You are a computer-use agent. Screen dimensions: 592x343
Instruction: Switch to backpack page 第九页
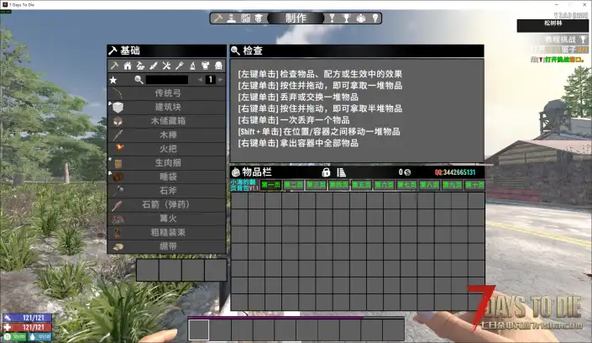click(453, 185)
